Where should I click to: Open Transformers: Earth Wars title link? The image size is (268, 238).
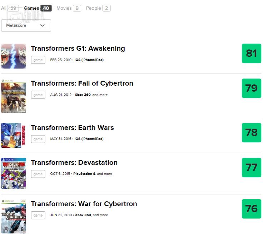pyautogui.click(x=72, y=128)
